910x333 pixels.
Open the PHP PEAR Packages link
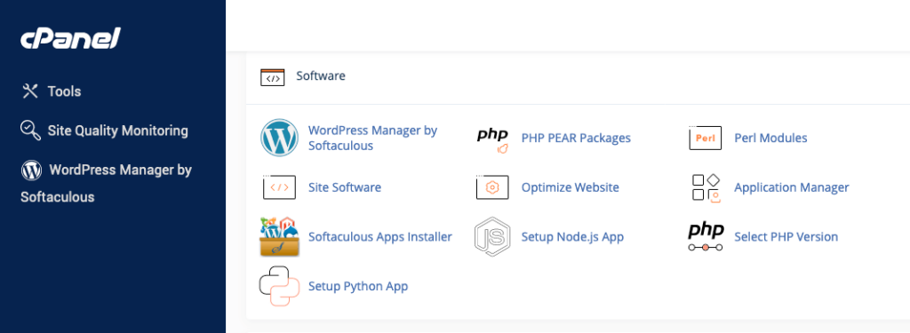(x=576, y=138)
